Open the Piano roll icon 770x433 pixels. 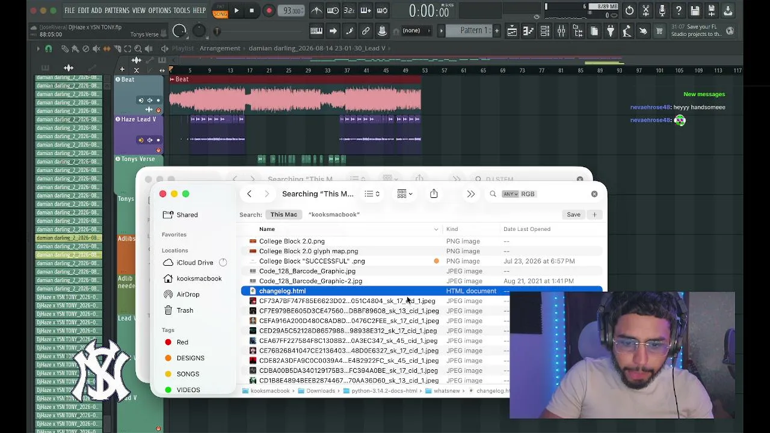[528, 31]
